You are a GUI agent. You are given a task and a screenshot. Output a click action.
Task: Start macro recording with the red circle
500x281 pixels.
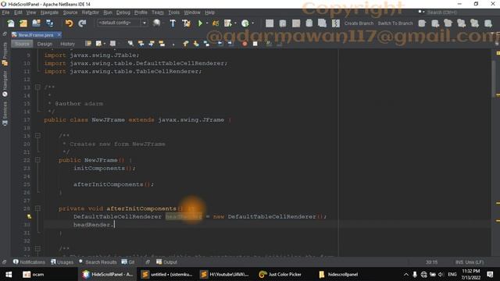pyautogui.click(x=245, y=44)
